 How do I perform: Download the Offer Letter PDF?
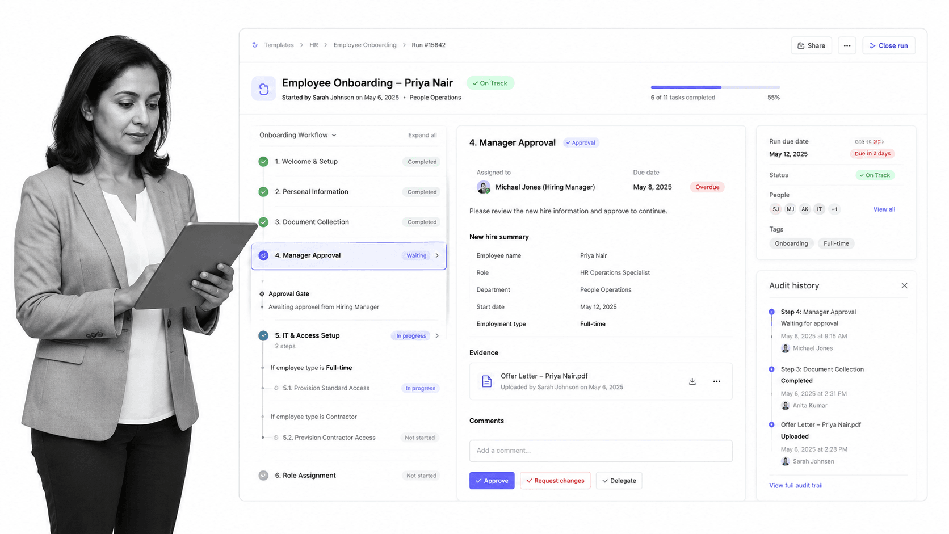click(692, 381)
